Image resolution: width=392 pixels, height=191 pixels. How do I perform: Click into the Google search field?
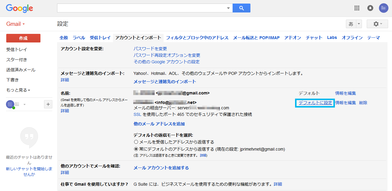click(141, 8)
